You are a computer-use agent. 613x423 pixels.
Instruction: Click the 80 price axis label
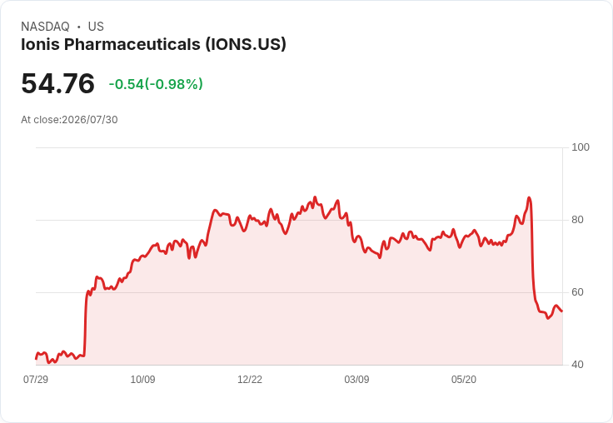click(x=577, y=220)
